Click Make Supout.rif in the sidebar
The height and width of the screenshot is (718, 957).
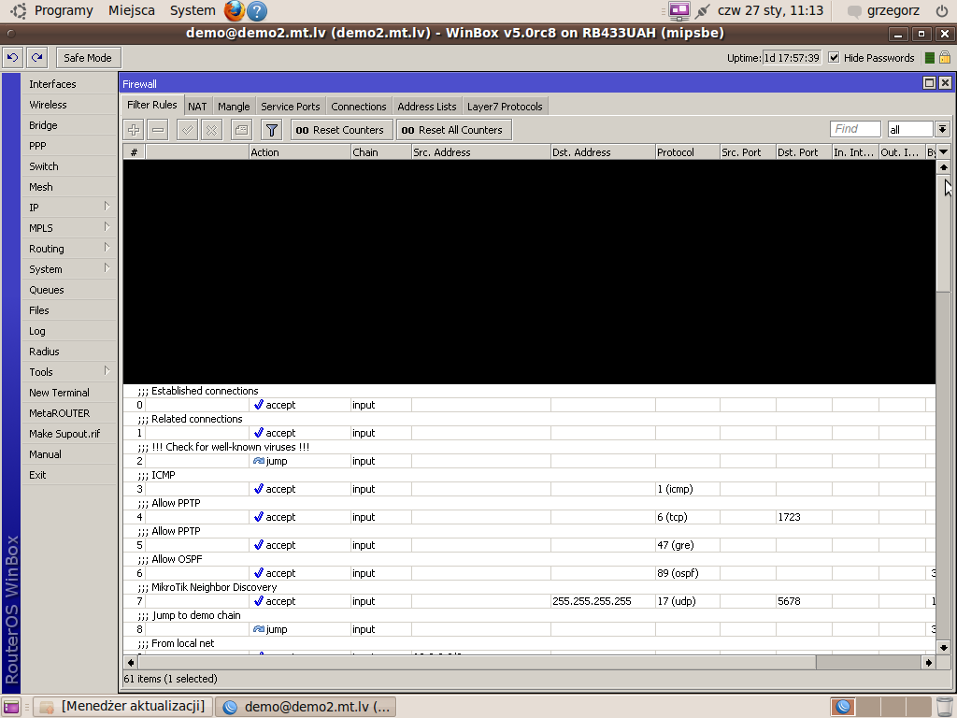click(x=68, y=434)
